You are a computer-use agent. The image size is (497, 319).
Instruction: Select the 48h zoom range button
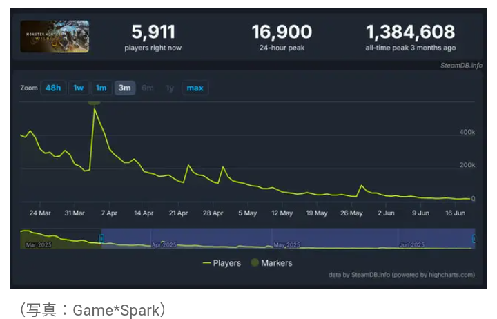coord(52,88)
